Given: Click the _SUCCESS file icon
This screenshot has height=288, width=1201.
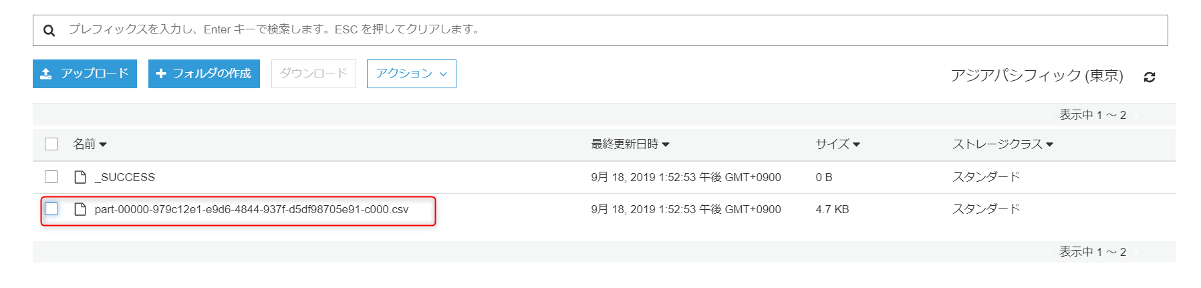Looking at the screenshot, I should (80, 177).
